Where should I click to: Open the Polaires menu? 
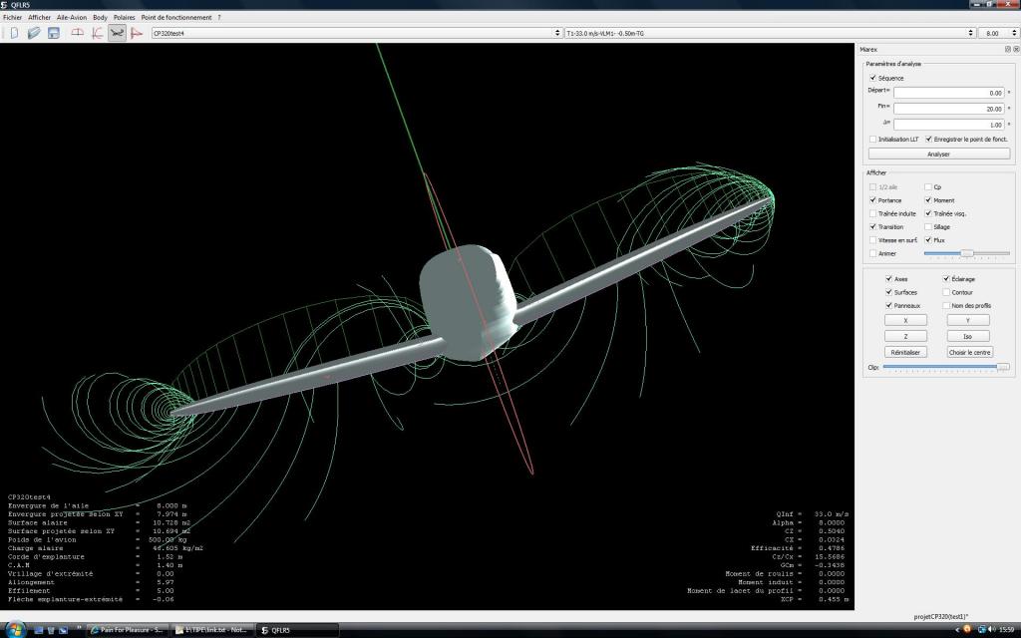point(124,18)
